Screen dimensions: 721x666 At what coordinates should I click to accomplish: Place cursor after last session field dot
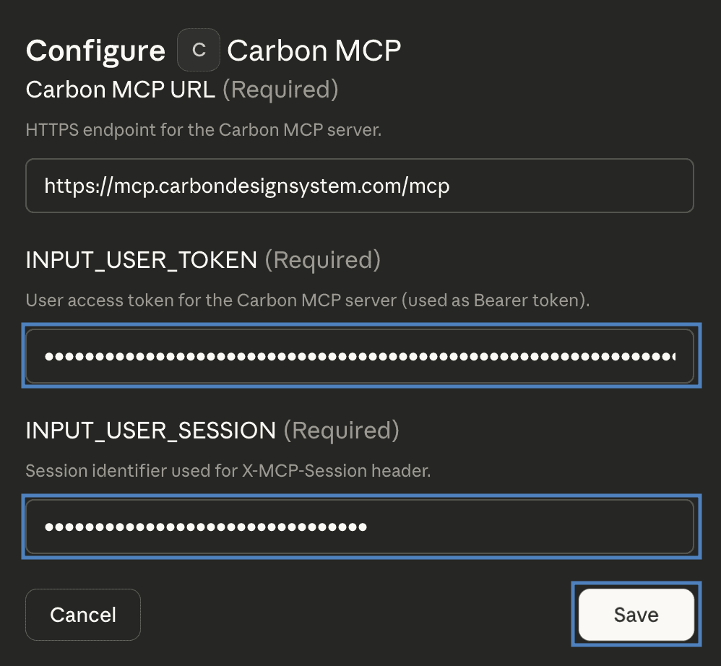368,527
